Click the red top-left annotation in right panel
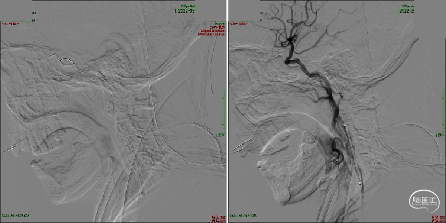Screen dimensions: 446x223 pos(239,23)
